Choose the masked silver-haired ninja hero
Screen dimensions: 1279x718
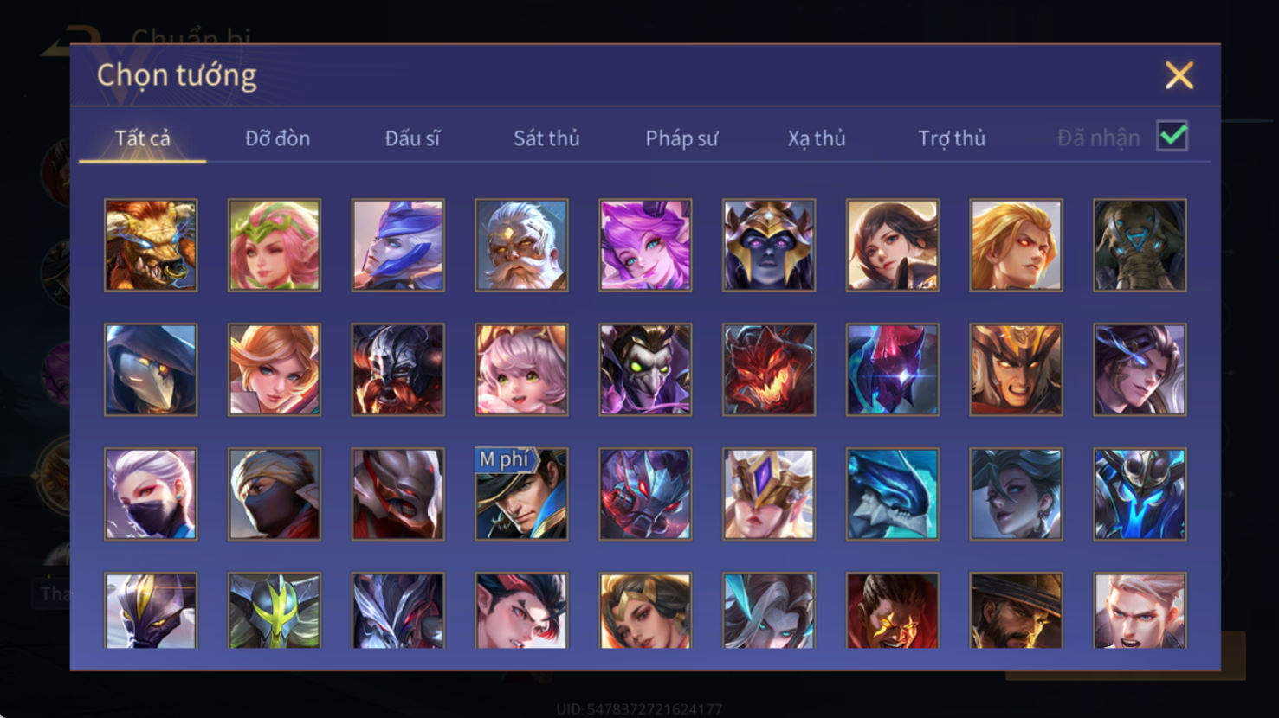[x=151, y=494]
